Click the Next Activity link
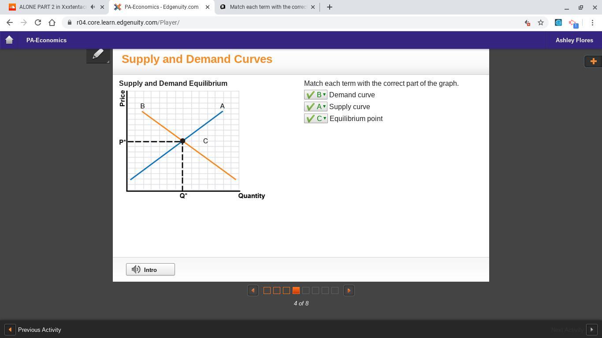 click(x=567, y=330)
